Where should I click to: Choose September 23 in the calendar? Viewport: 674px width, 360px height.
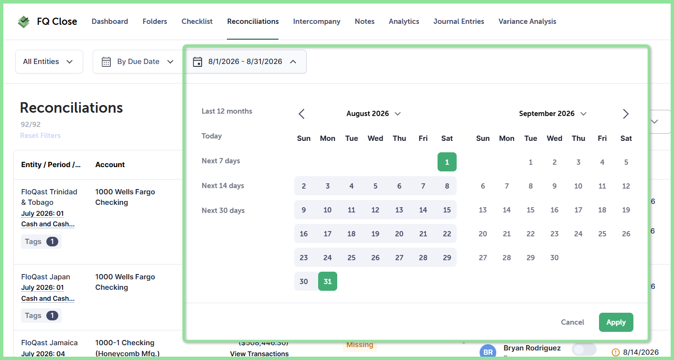(555, 233)
